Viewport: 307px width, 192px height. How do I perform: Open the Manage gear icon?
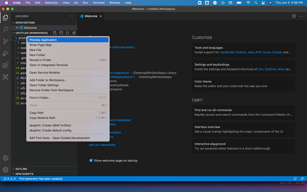(x=5, y=170)
